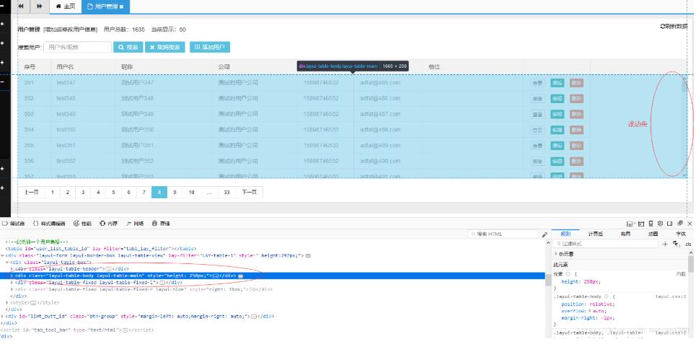Select page 9 in pagination
This screenshot has height=352, width=696.
pos(175,192)
